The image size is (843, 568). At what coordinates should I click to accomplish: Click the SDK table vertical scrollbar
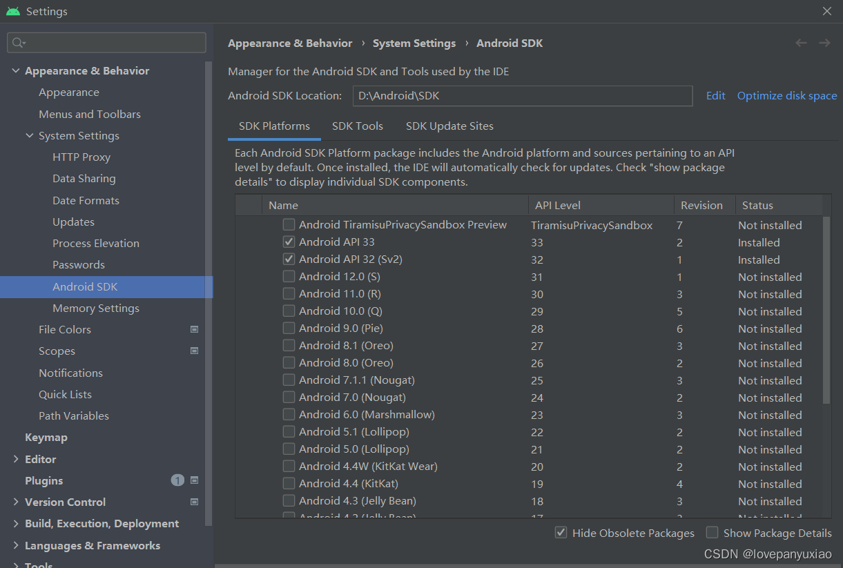click(826, 311)
